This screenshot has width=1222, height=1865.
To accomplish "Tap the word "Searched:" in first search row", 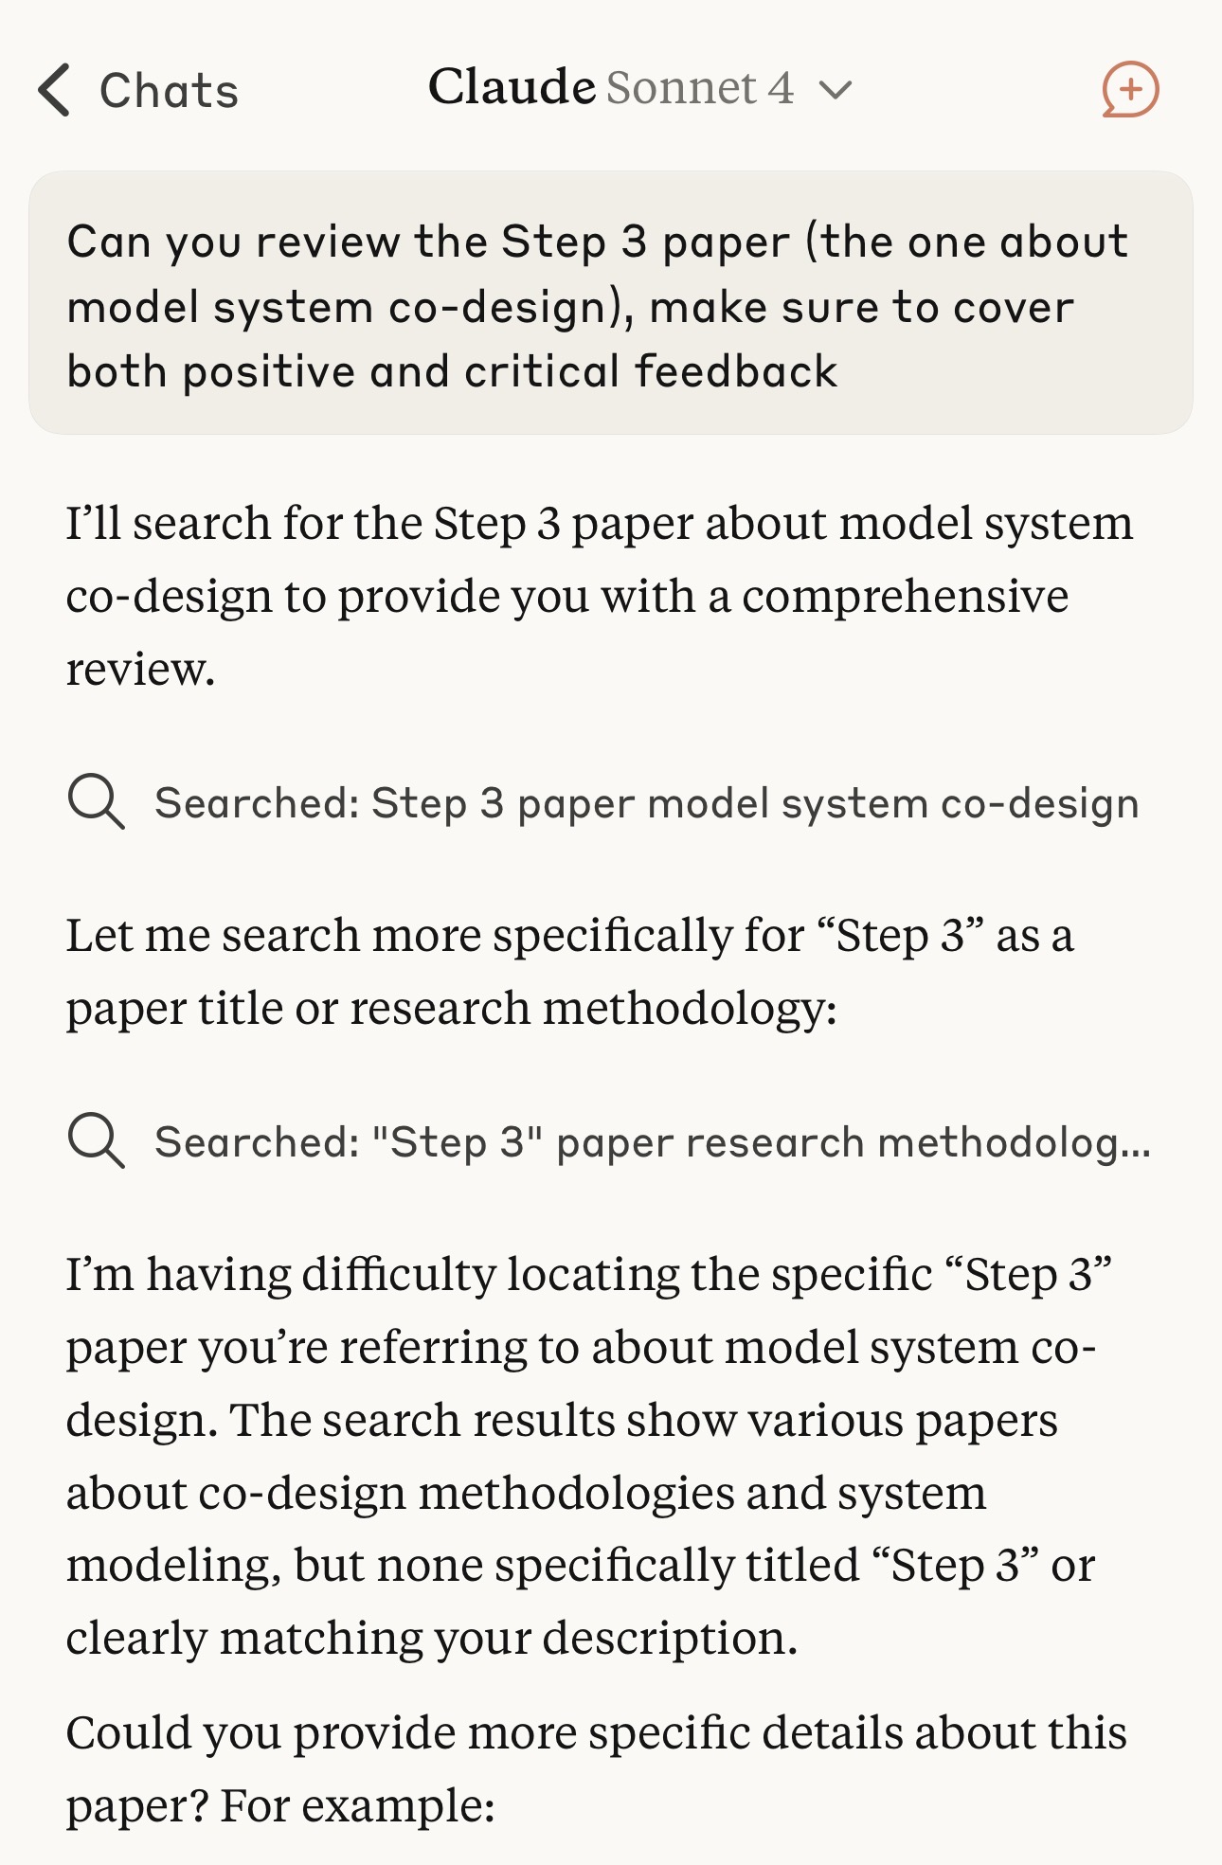I will click(x=257, y=803).
